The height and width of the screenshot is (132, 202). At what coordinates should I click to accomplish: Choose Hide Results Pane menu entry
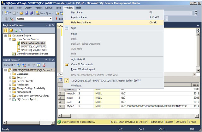114,22
